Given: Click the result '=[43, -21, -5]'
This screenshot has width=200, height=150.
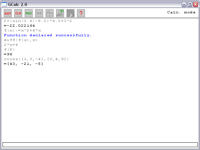Looking at the screenshot, I should [x=23, y=64].
